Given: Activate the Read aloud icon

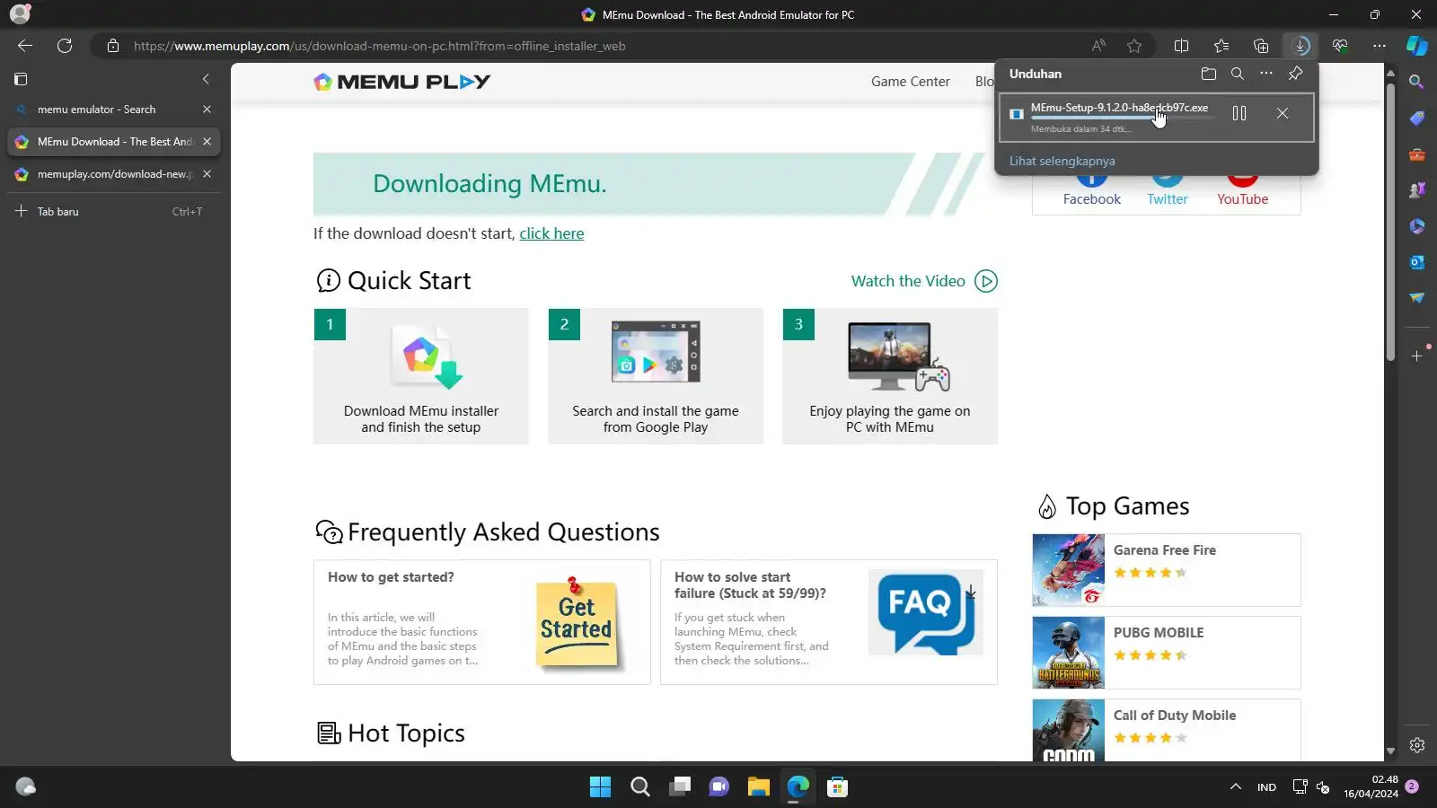Looking at the screenshot, I should (1098, 46).
